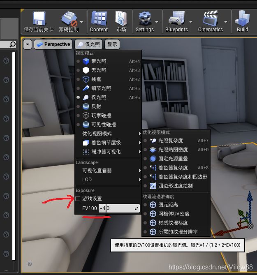Expand the 优化视图模式 submenu arrow

[140, 134]
